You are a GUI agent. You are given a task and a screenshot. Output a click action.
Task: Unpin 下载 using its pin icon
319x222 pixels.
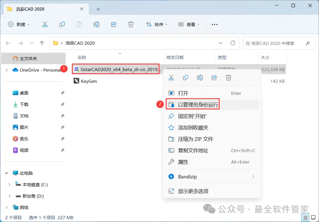(x=62, y=104)
